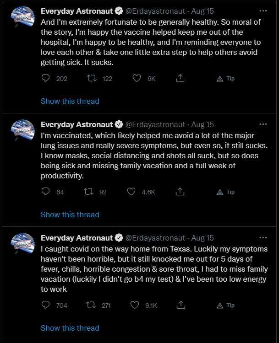Open more options for the first tweet
The image size is (279, 343).
click(263, 11)
